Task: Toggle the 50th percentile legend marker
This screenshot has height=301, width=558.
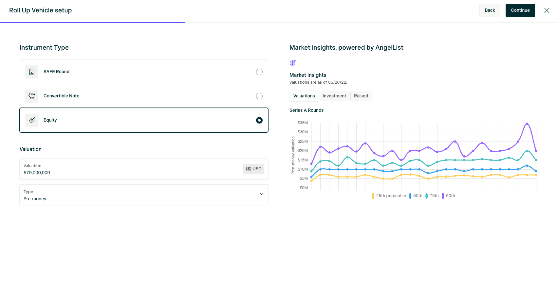Action: (x=410, y=196)
